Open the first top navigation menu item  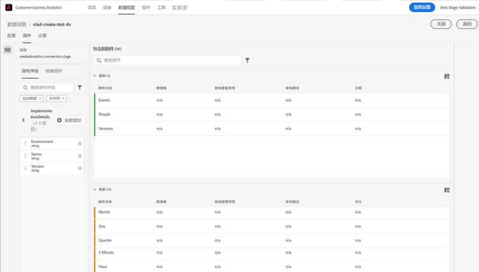tap(91, 8)
